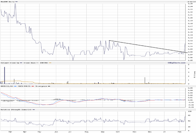Image resolution: width=196 pixels, height=133 pixels.
Task: Click the Jun label on the time axis
Action: 57,131
